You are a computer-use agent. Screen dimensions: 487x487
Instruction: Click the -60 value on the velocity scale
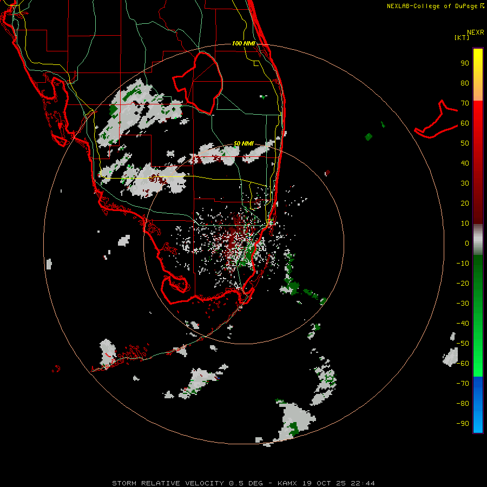point(463,364)
